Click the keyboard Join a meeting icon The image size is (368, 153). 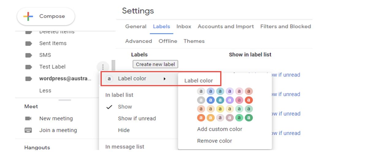click(x=29, y=130)
